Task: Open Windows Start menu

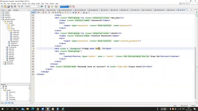Action: (2, 109)
